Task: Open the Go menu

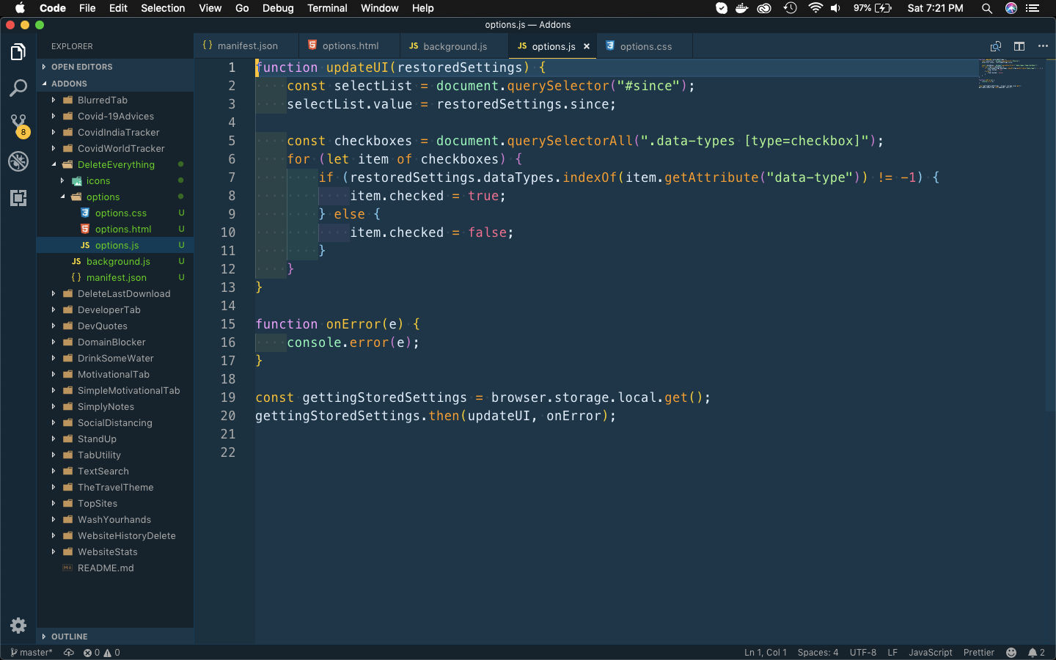Action: [x=242, y=8]
